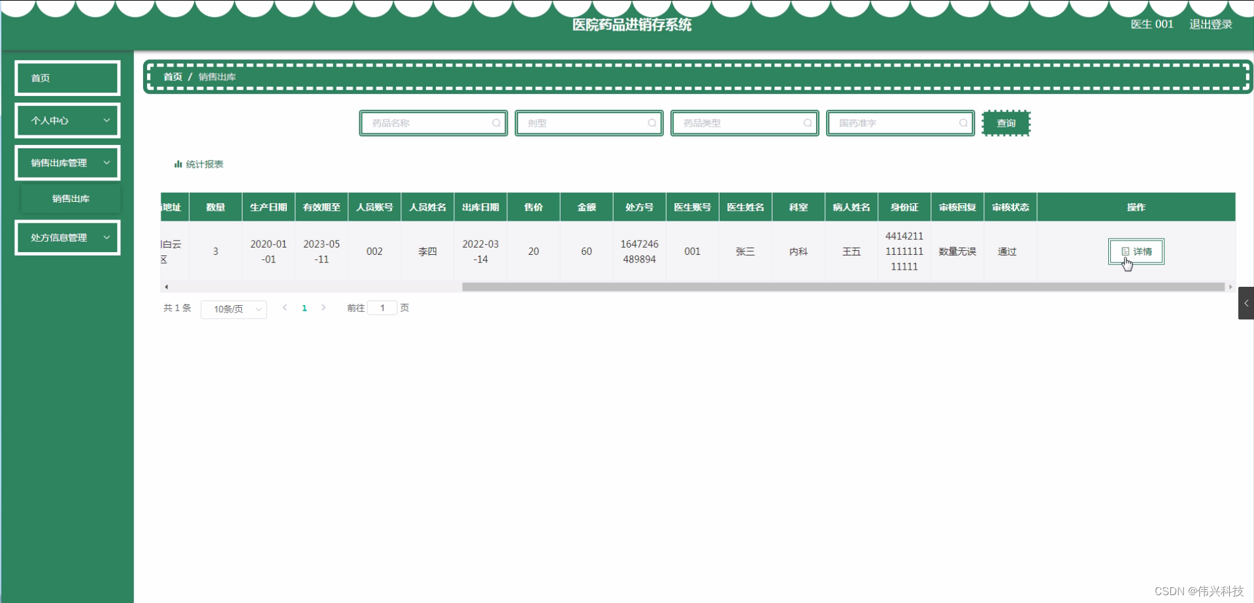Open the 统计报表 bar chart icon
Screen dimensions: 1254x603
click(x=178, y=164)
